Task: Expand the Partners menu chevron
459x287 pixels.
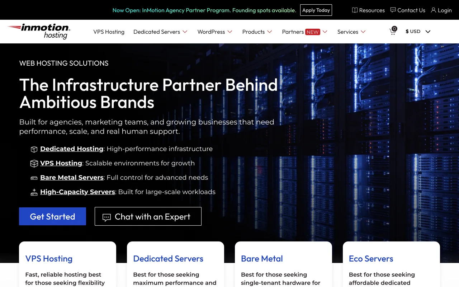Action: (325, 32)
